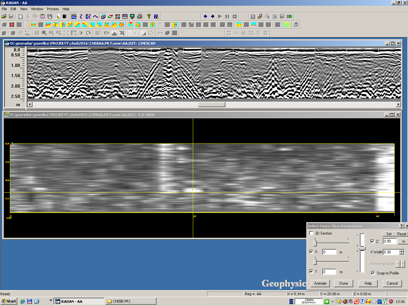This screenshot has height=306, width=408.
Task: Uncheck the Y slice checkbox
Action: coord(311,272)
